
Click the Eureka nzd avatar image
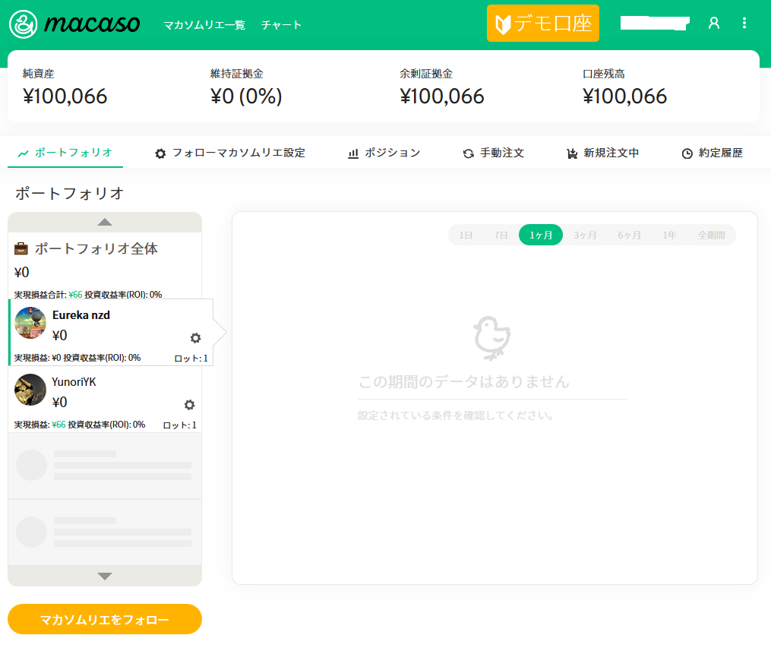[x=30, y=323]
